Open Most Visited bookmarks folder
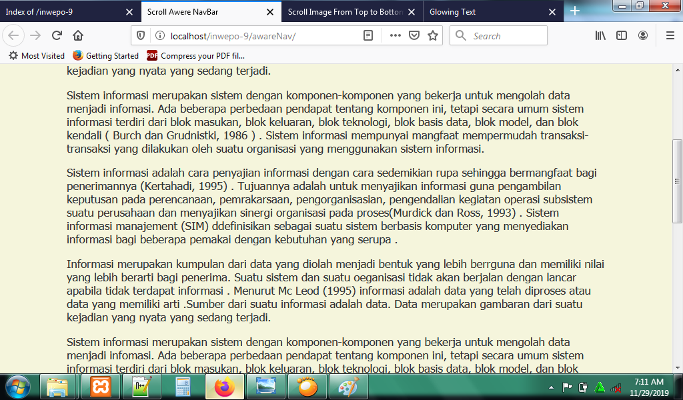The height and width of the screenshot is (400, 683). (x=37, y=56)
